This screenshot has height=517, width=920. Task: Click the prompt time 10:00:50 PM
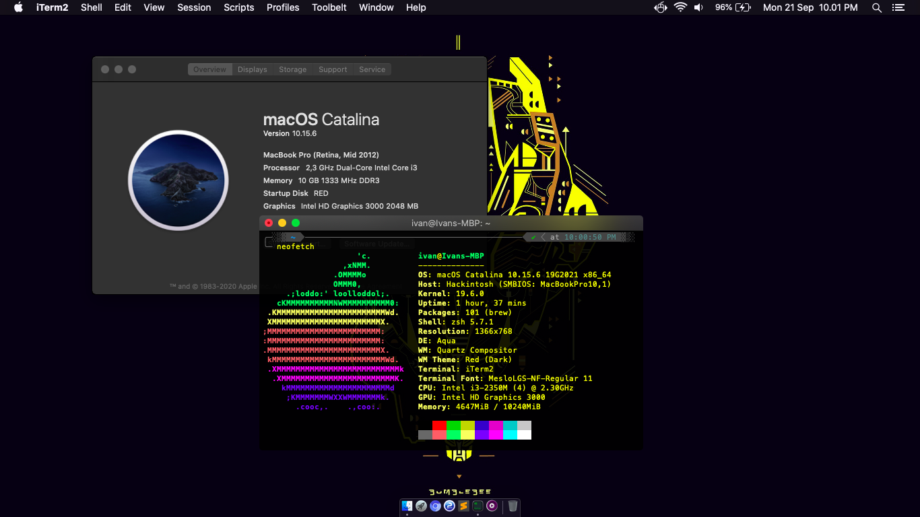590,237
